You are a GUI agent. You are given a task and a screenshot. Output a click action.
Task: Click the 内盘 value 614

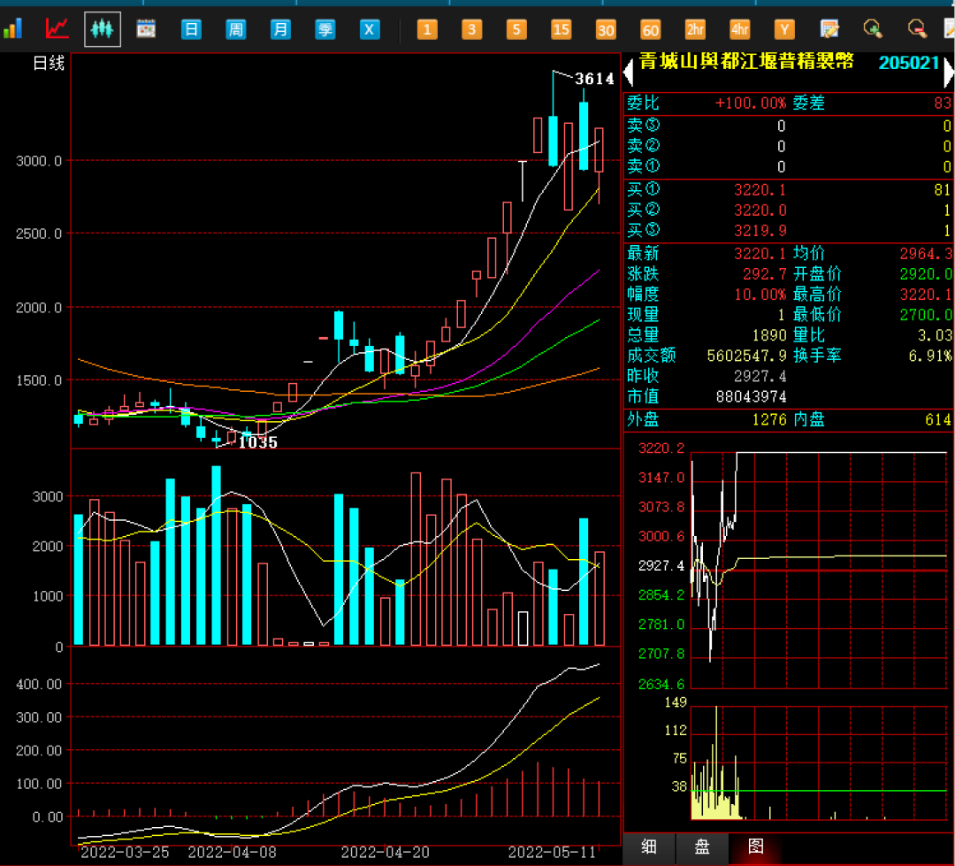pos(938,420)
